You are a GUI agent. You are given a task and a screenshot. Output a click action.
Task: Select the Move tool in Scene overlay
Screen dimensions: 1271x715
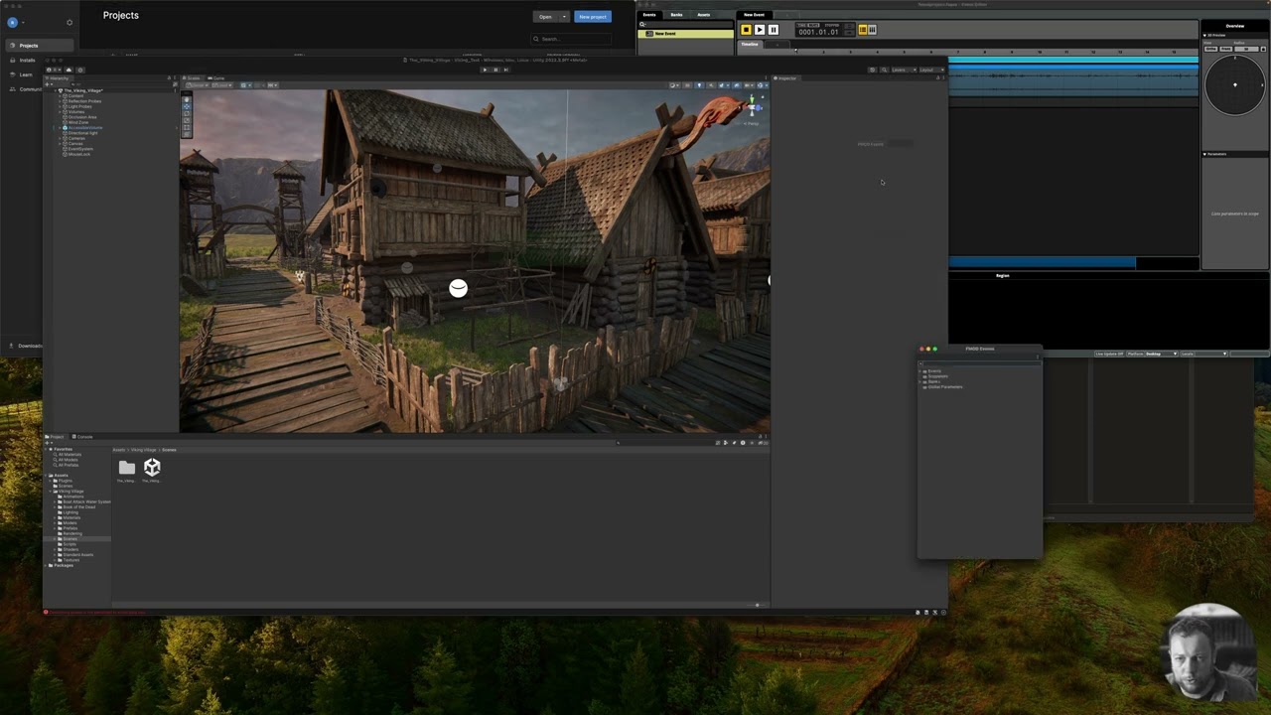coord(186,106)
